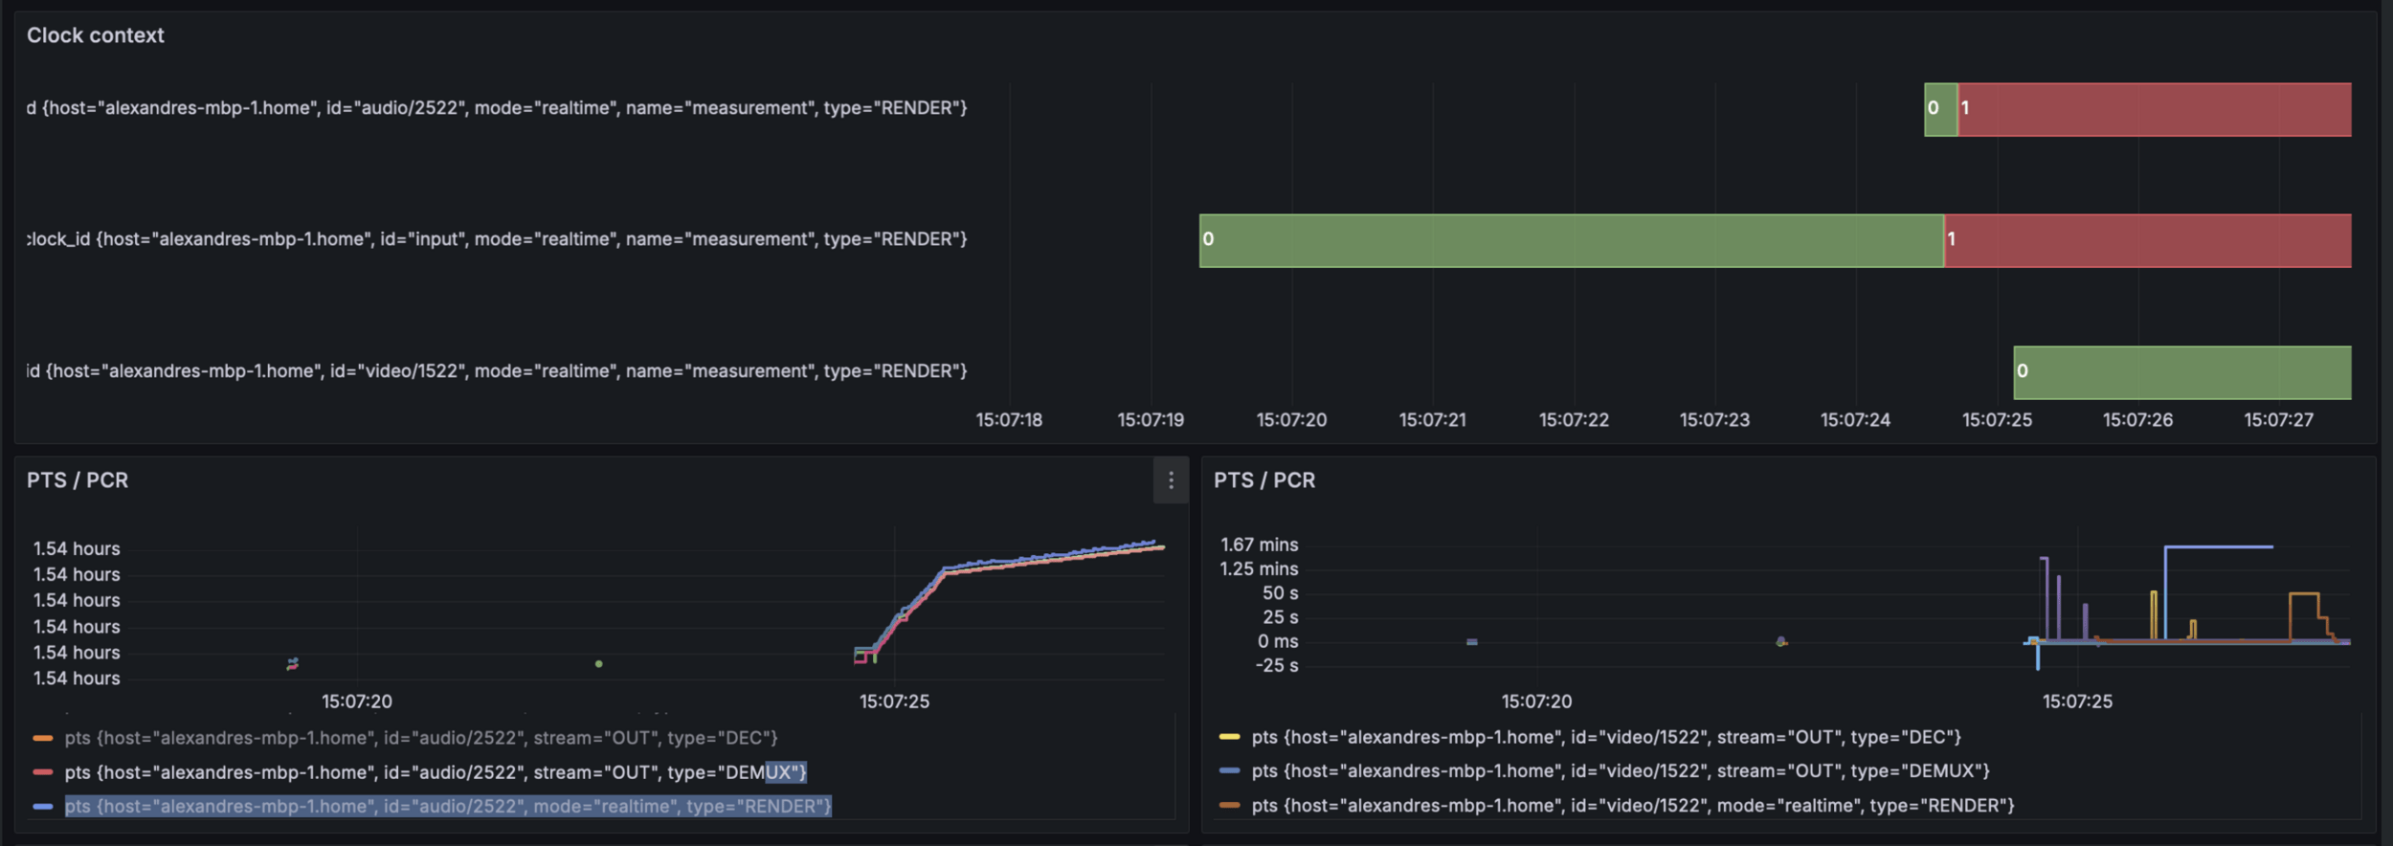Image resolution: width=2393 pixels, height=846 pixels.
Task: Toggle video/1522 RENDER pts legend series
Action: (1633, 806)
